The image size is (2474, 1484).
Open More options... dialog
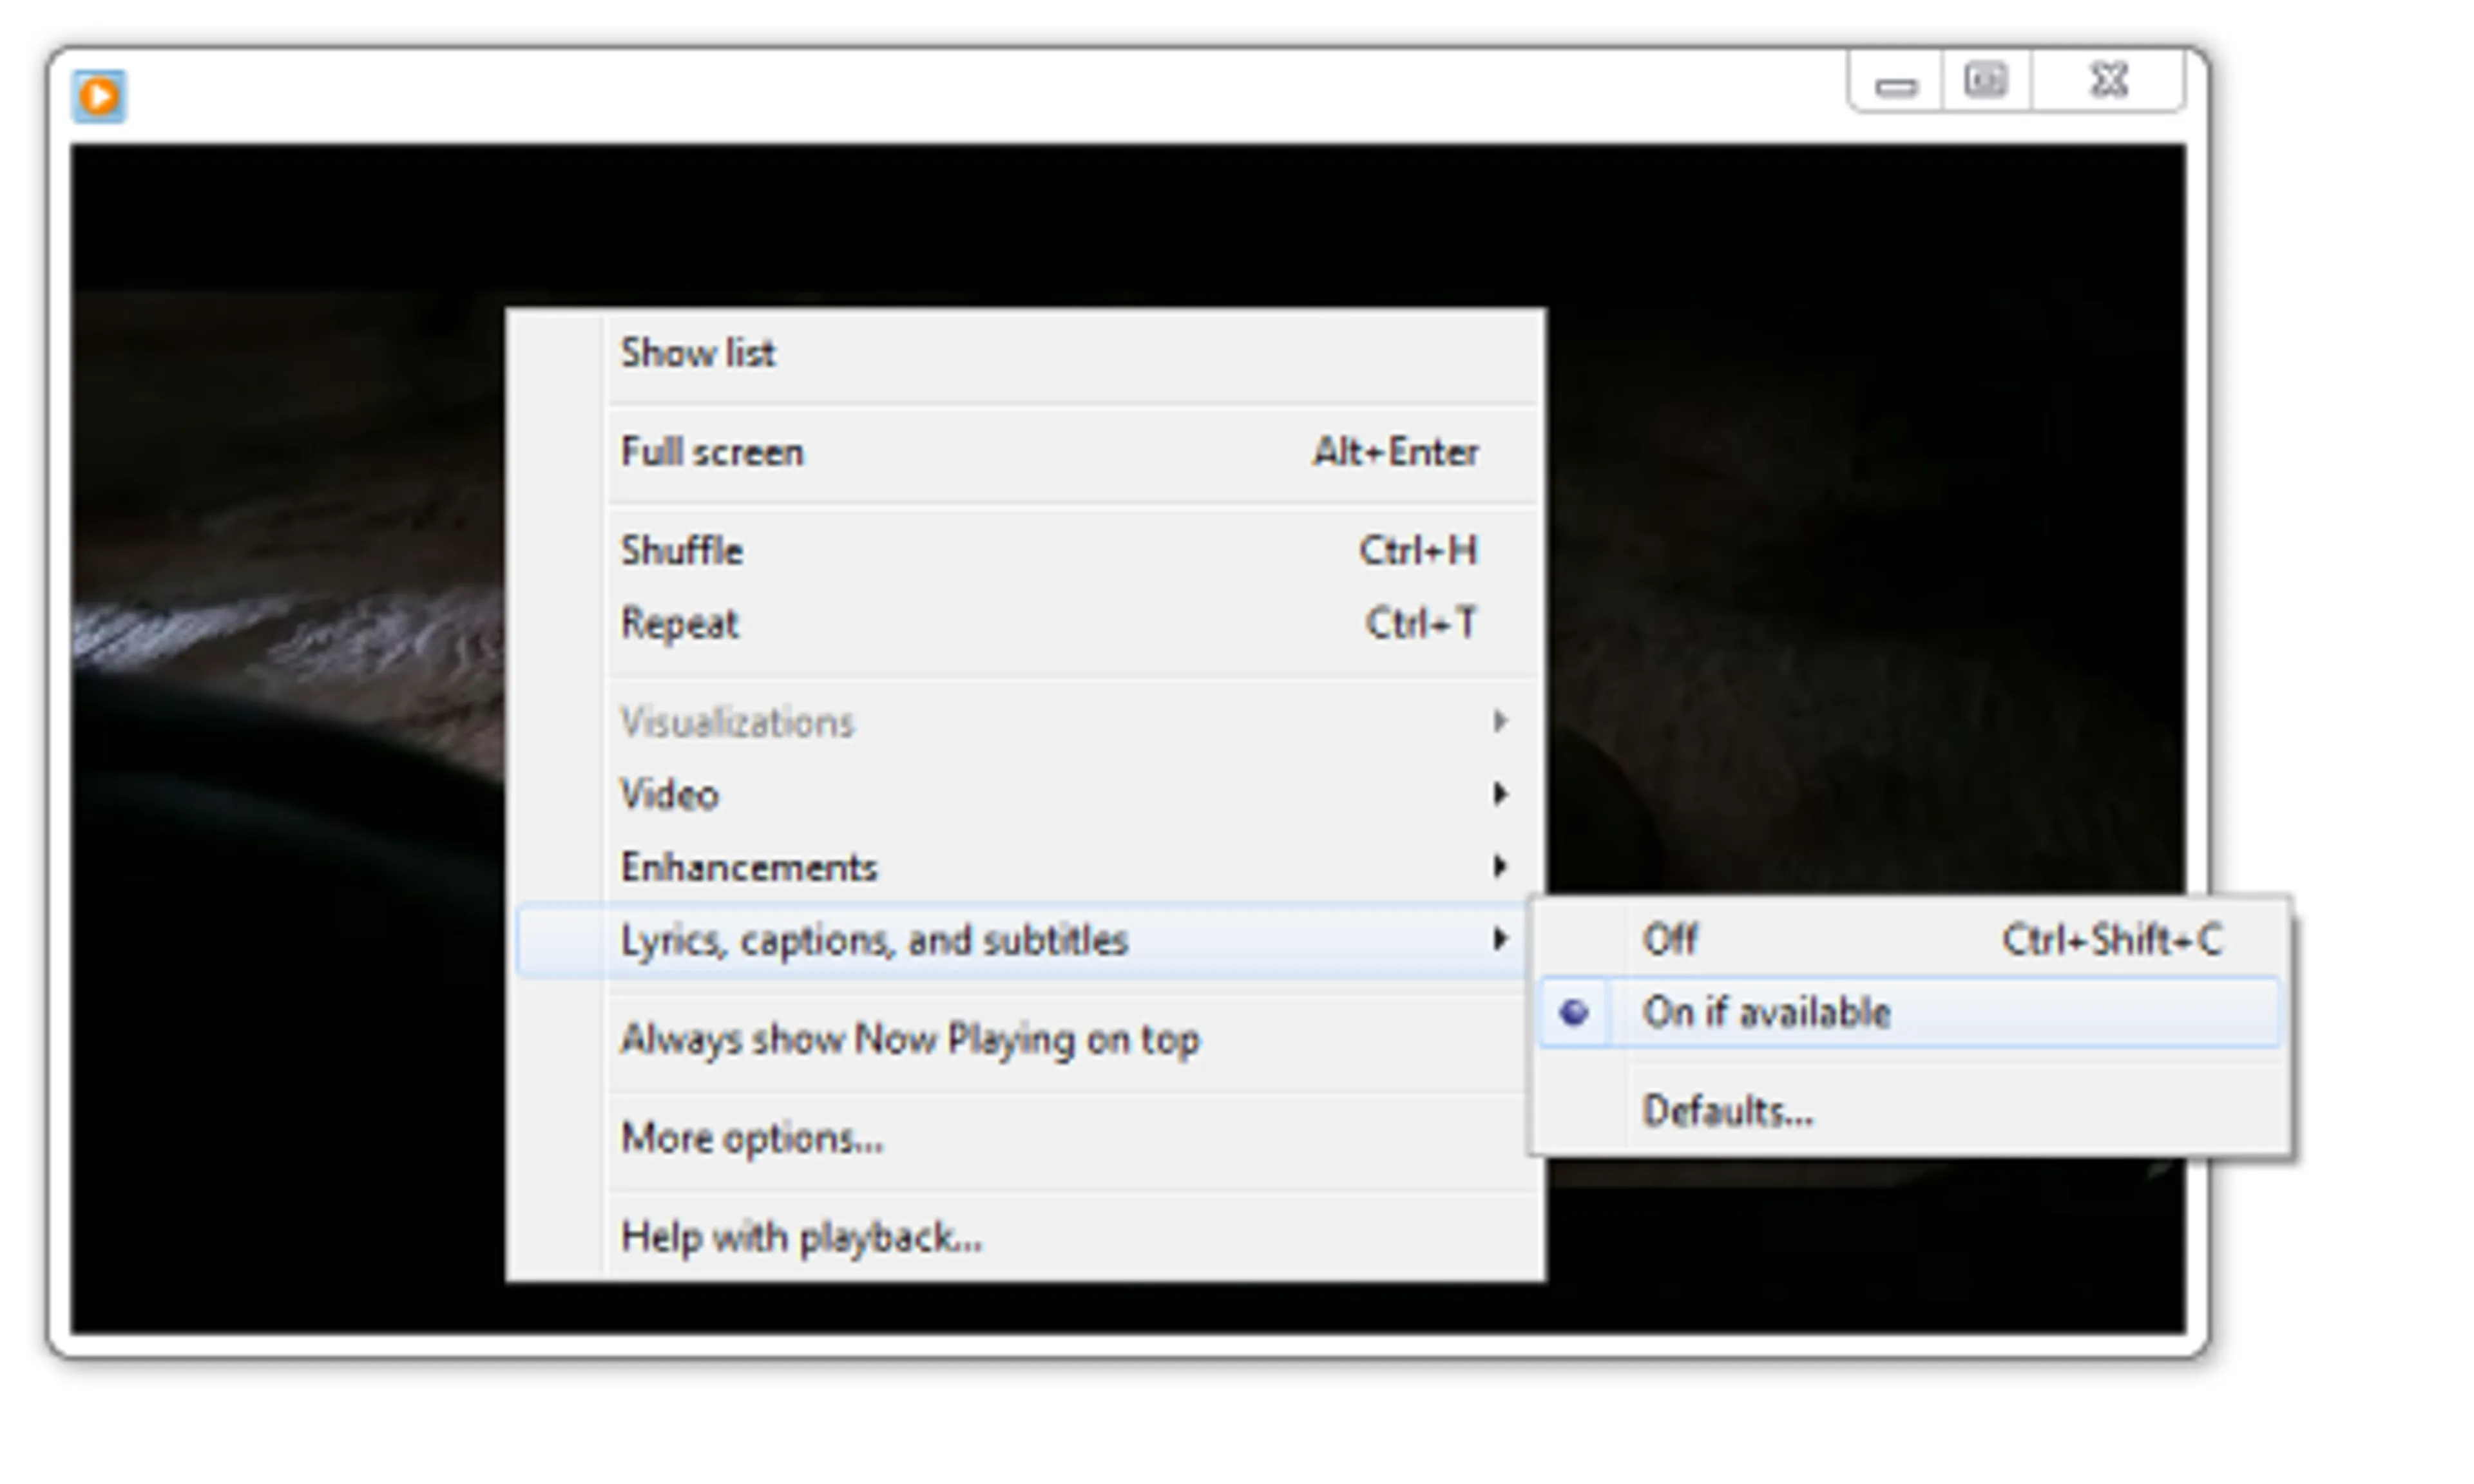click(752, 1138)
